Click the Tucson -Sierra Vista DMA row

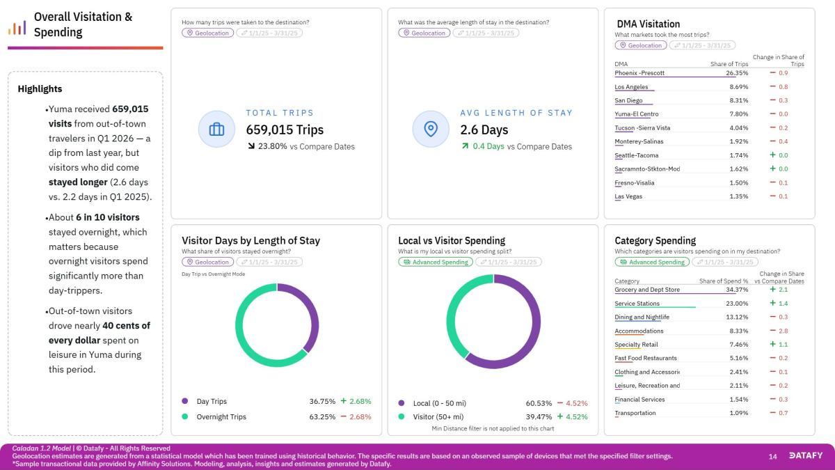point(710,128)
